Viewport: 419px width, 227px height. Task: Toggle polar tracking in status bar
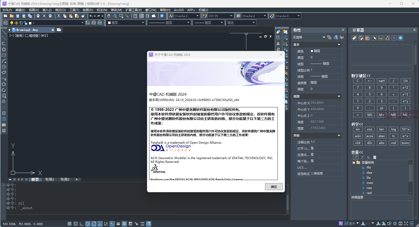(88, 224)
